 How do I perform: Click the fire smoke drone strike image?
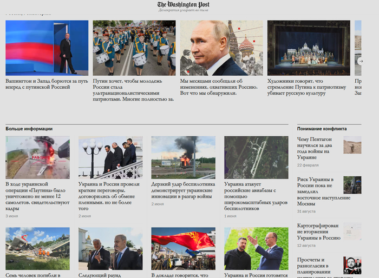183,157
